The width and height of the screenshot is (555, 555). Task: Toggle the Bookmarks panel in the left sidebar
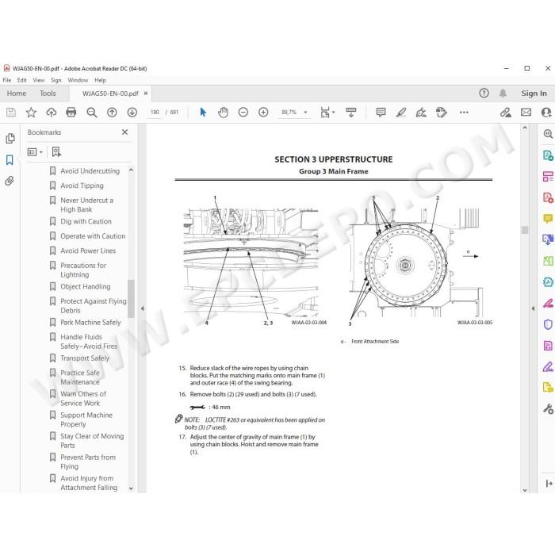pos(10,159)
